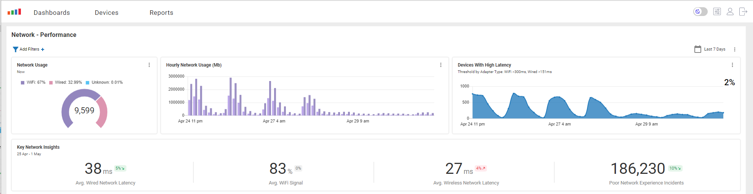
Task: Go to the Reports menu
Action: pos(161,13)
